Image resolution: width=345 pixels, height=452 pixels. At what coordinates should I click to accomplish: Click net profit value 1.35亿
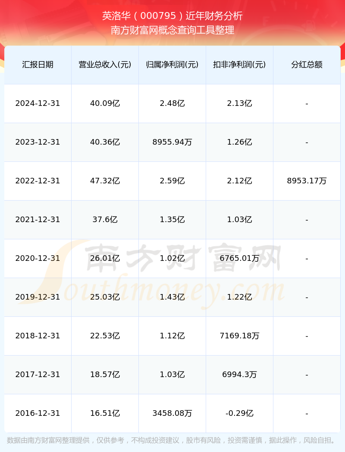point(172,220)
